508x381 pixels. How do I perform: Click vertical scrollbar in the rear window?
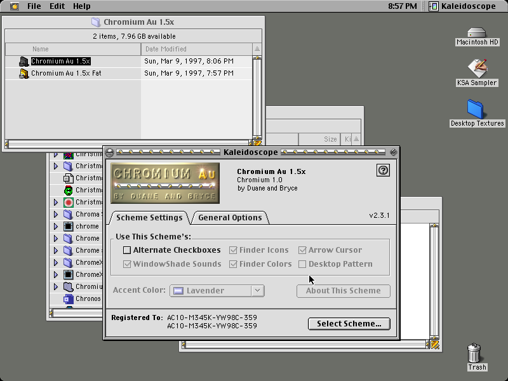434,281
